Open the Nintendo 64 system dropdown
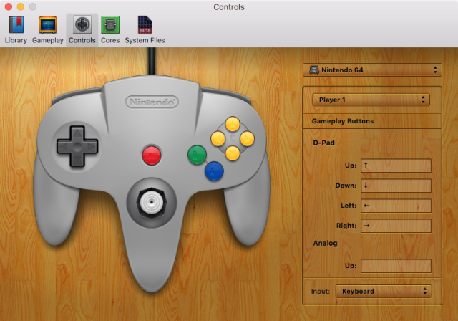458x321 pixels. coord(372,70)
